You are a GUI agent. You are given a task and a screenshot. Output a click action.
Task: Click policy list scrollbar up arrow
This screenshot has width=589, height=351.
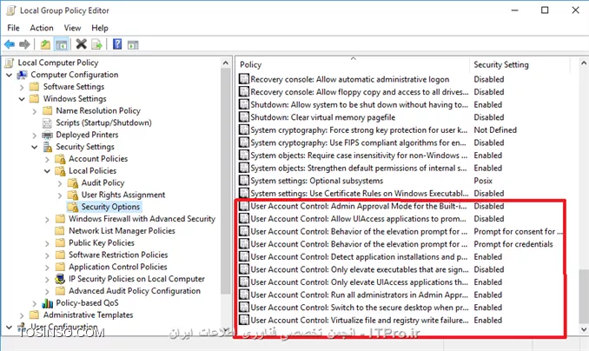click(x=584, y=63)
